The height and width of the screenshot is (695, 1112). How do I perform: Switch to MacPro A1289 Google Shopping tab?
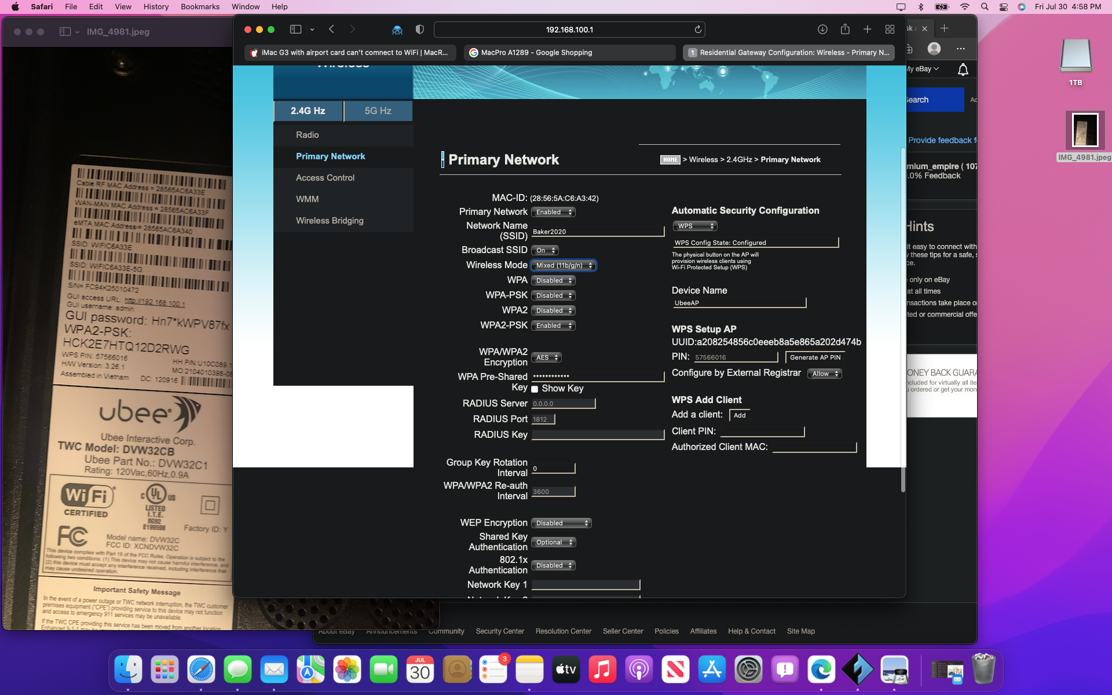[x=569, y=53]
